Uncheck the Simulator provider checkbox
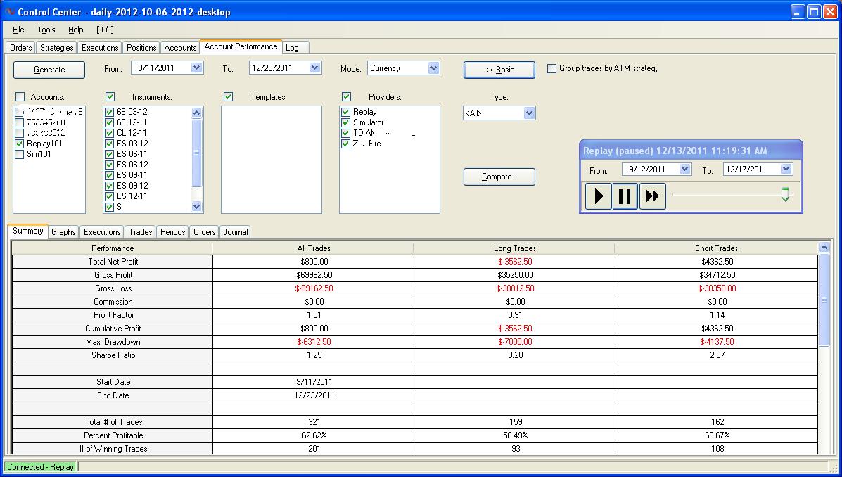The image size is (842, 477). pos(345,122)
